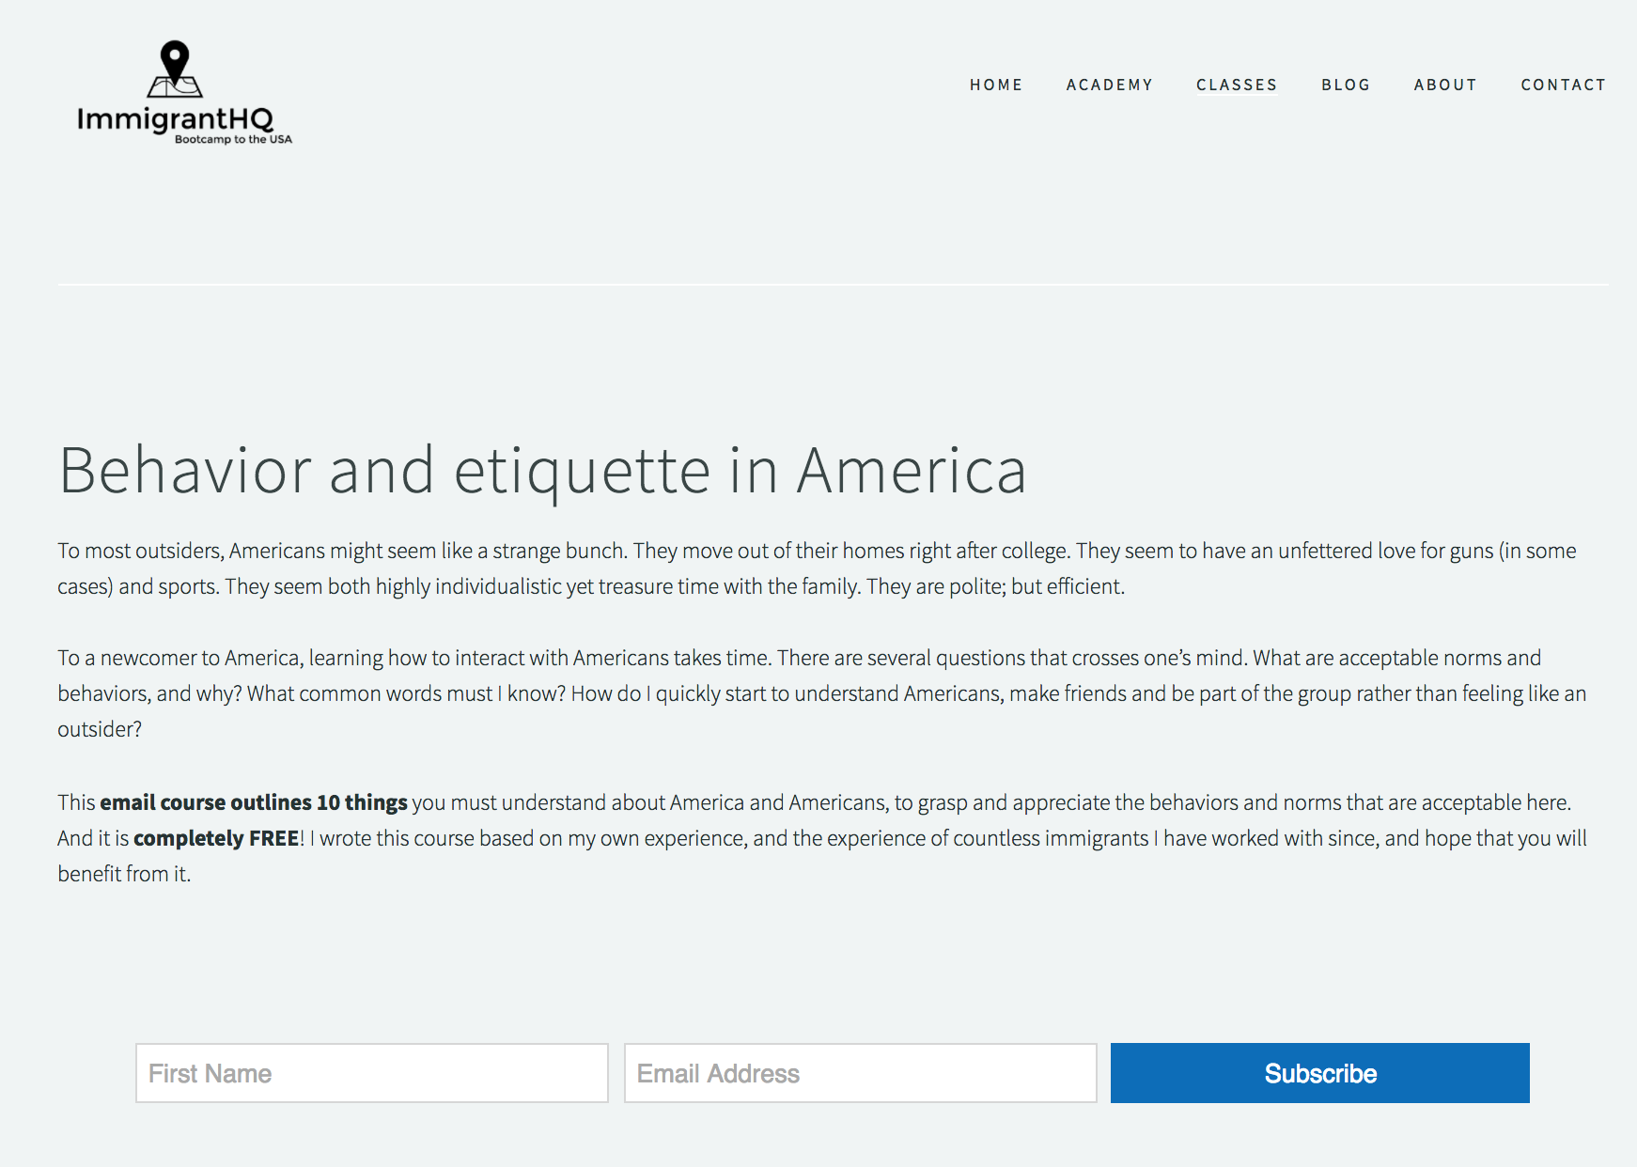The height and width of the screenshot is (1167, 1637).
Task: Click the closing words 'benefit from it.'
Action: (x=124, y=874)
